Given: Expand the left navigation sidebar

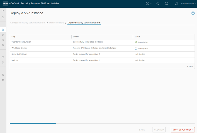Looking at the screenshot, I should tap(3, 10).
